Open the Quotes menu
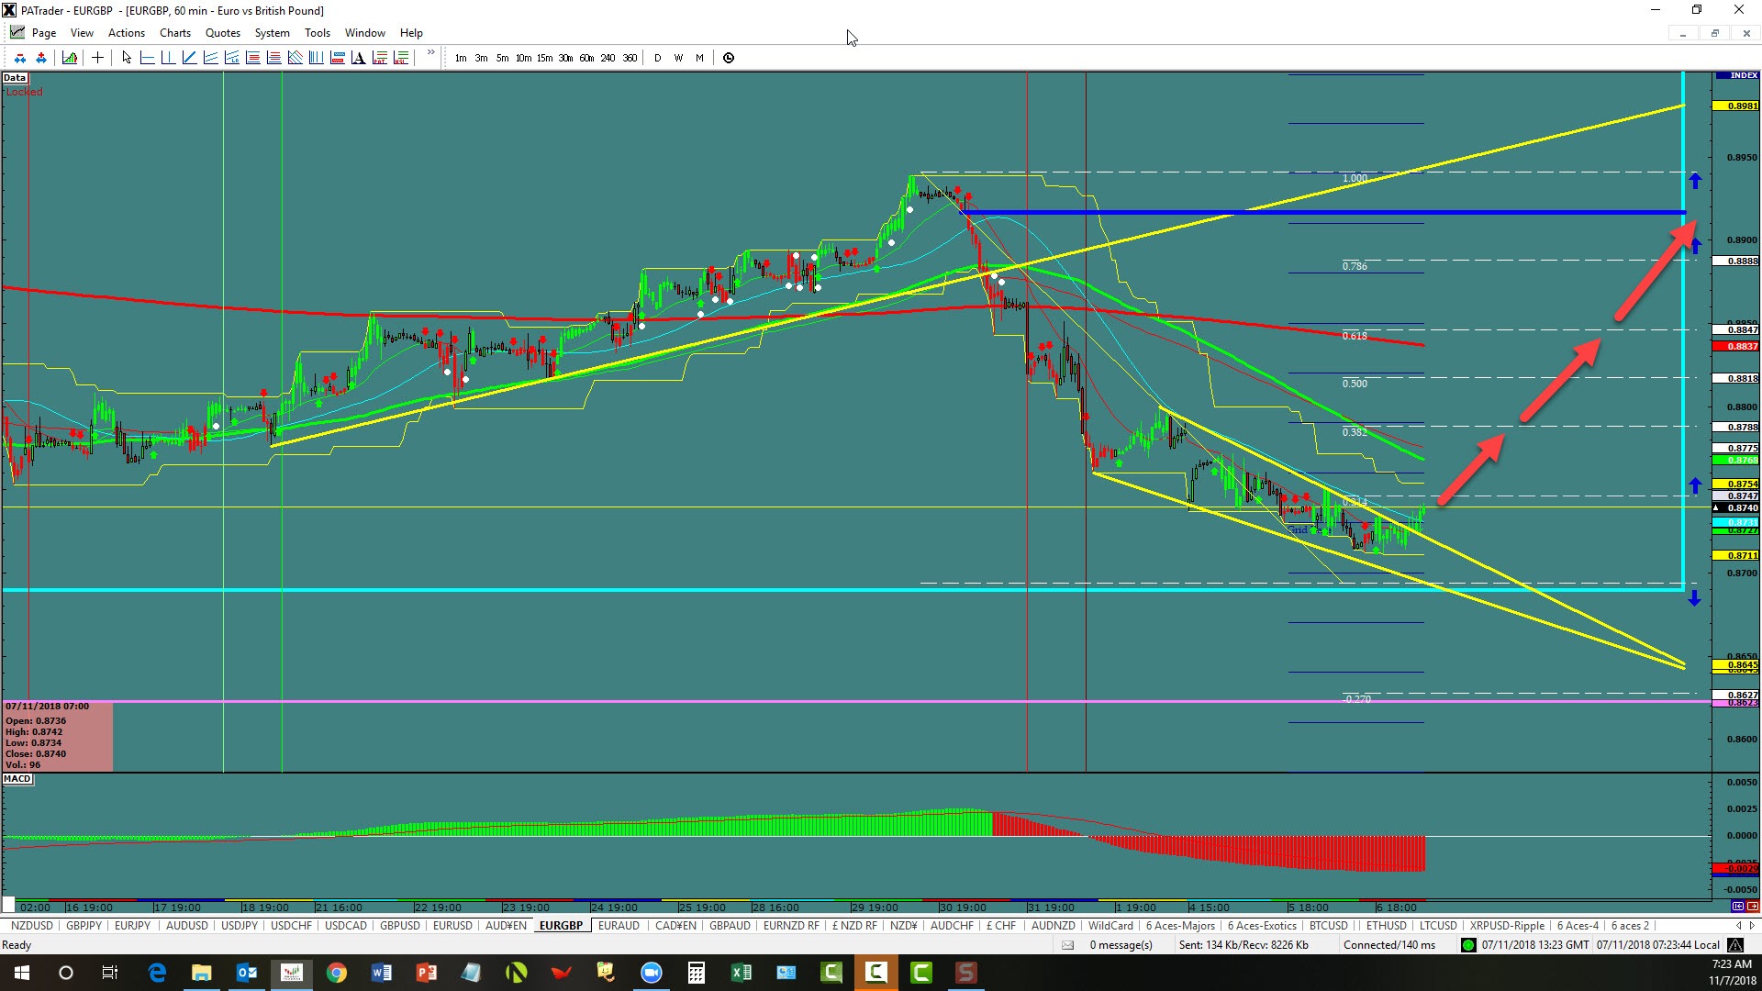Screen dimensions: 1762x991 [223, 33]
